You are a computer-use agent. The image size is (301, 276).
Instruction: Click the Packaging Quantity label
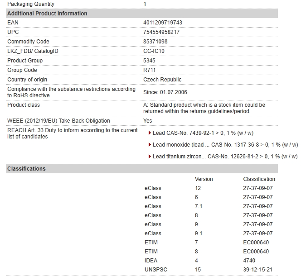(31, 4)
